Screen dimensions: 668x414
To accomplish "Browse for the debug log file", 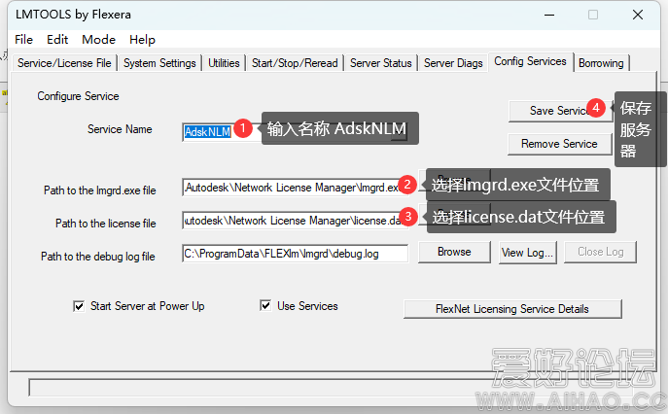I will pyautogui.click(x=454, y=252).
